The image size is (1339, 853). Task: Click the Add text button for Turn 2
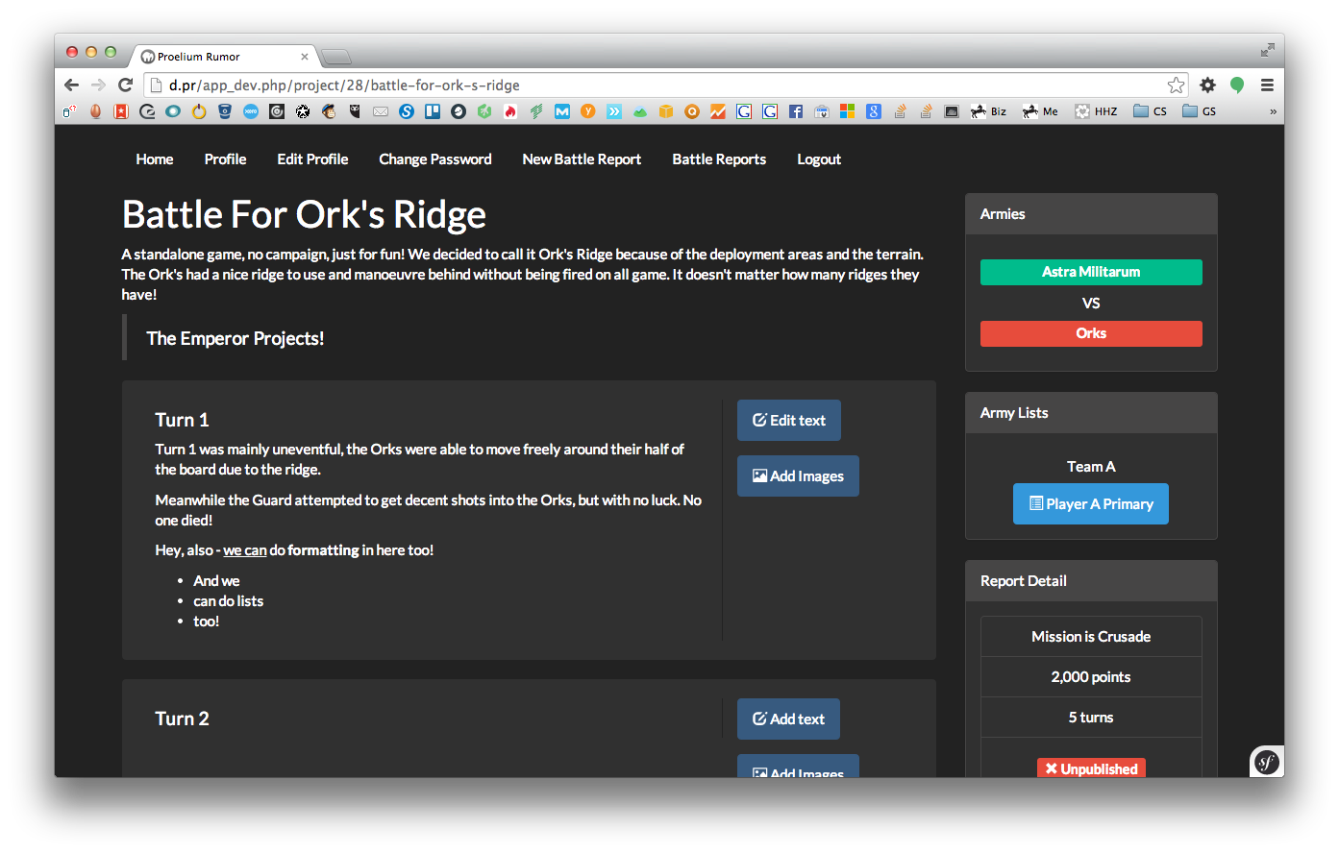click(x=788, y=719)
